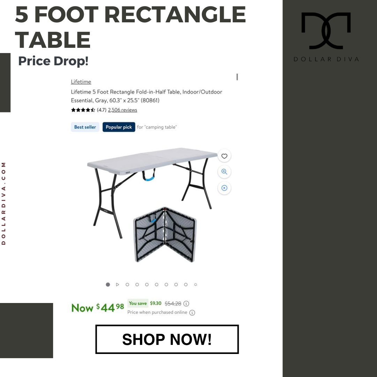The height and width of the screenshot is (377, 377).
Task: Select the play triangle carousel indicator
Action: point(118,284)
